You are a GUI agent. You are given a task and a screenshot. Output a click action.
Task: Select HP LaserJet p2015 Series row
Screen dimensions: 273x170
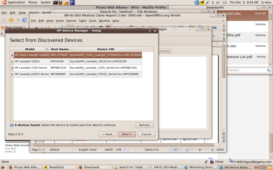coord(76,74)
